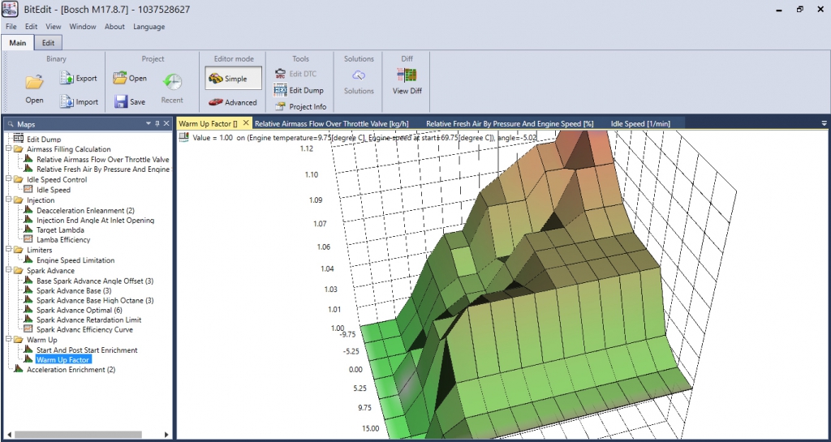Collapse the Idle Speed Control folder
This screenshot has width=831, height=442.
[8, 179]
